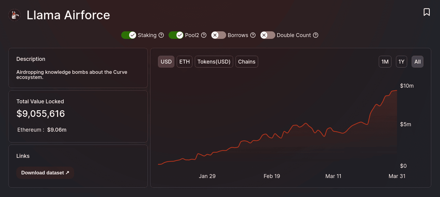Disable the Staking toggle

point(129,35)
